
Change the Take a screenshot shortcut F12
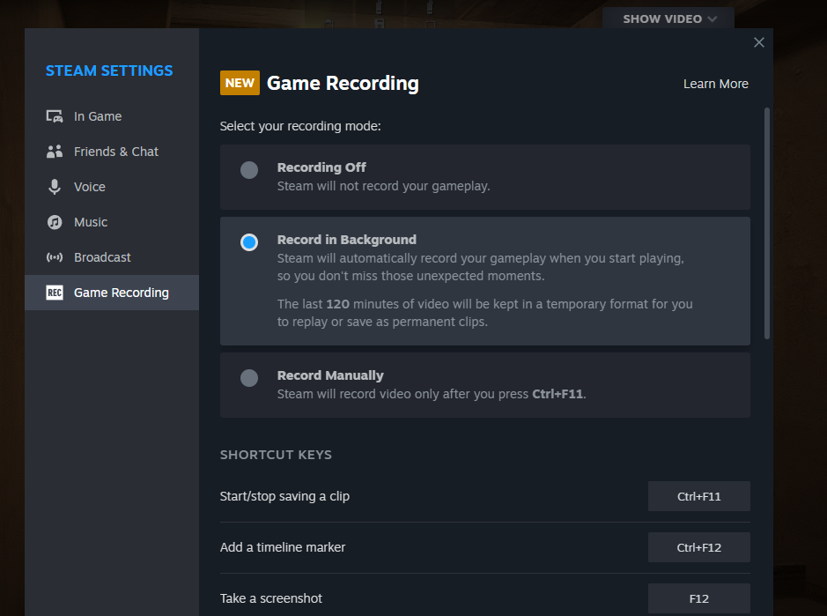click(698, 598)
